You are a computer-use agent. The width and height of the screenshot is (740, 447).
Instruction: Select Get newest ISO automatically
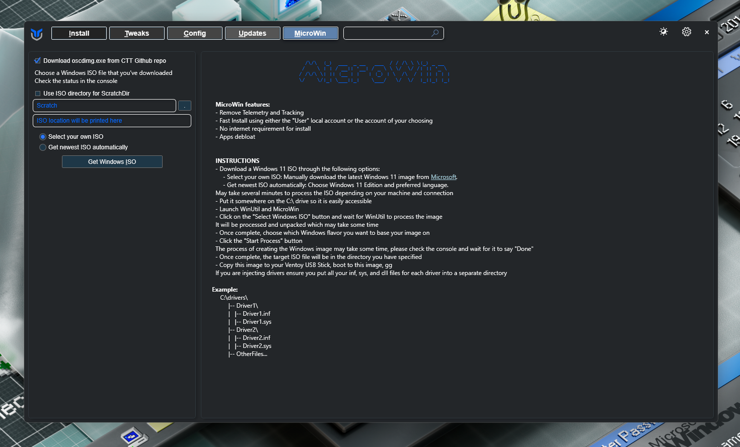tap(43, 147)
